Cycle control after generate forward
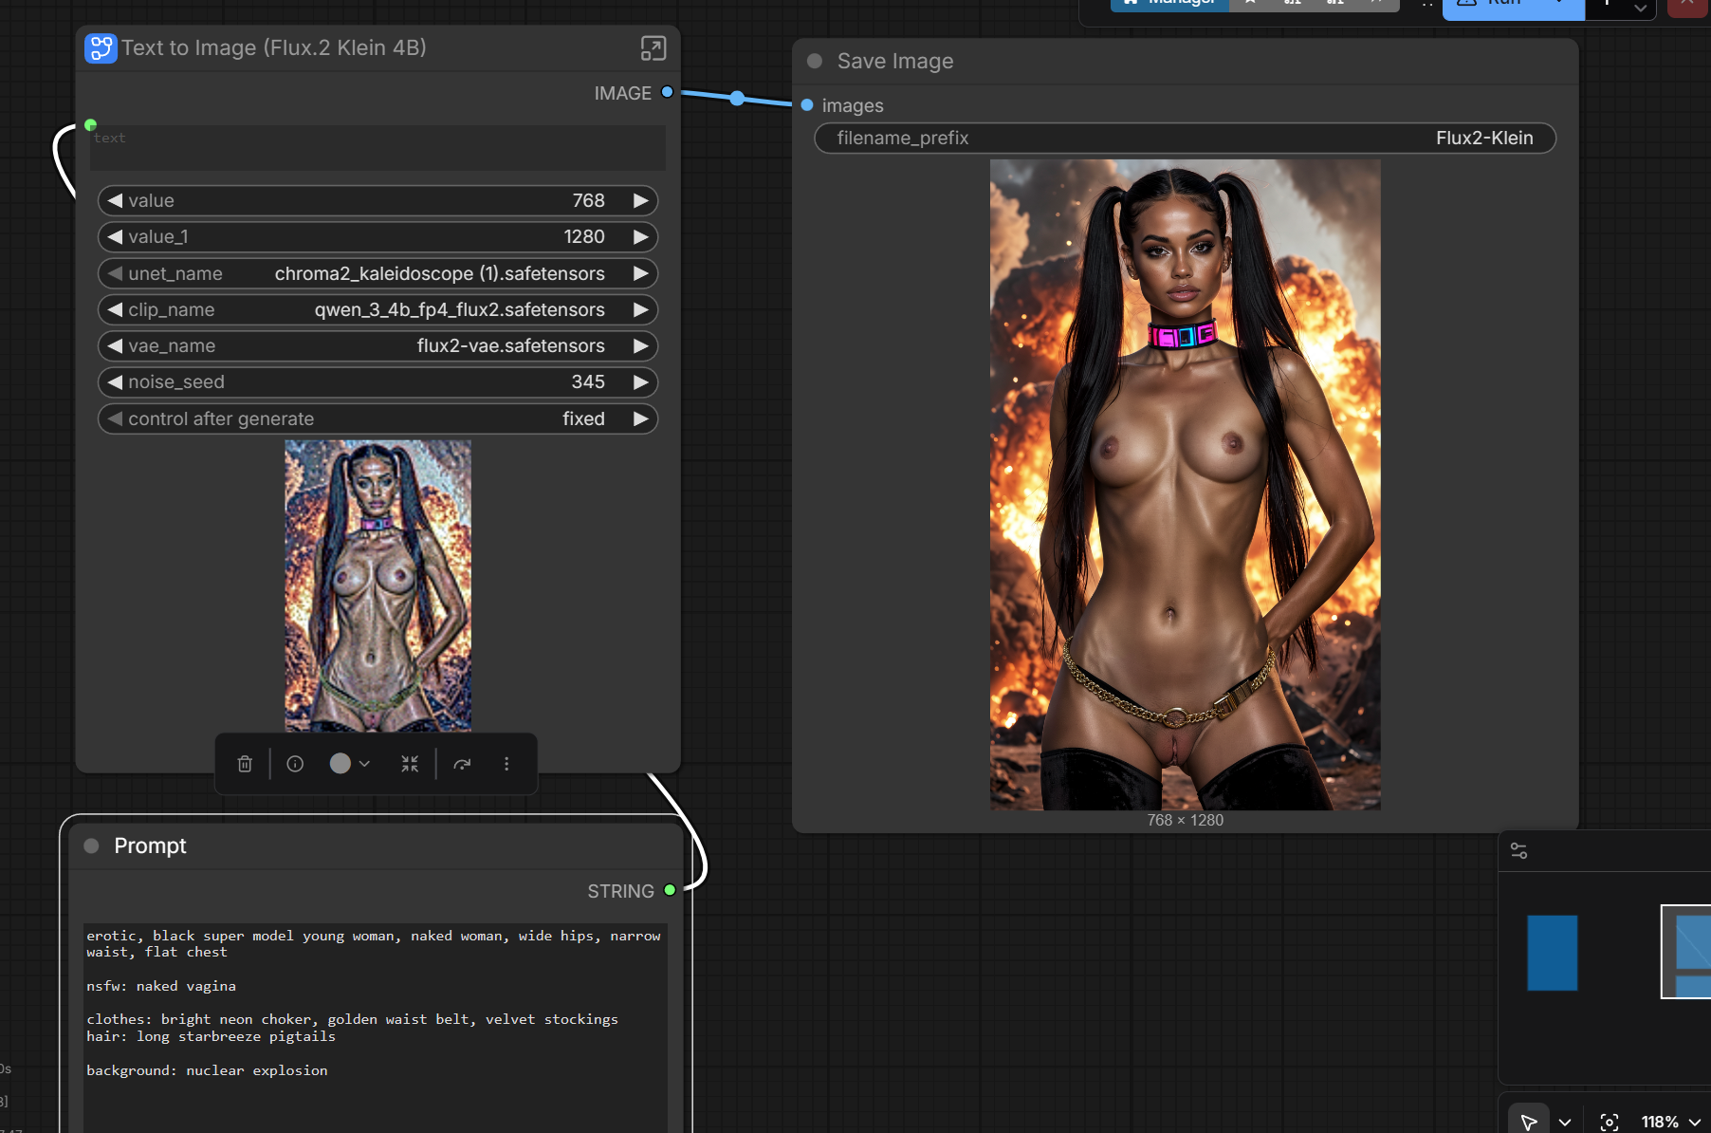 point(641,418)
